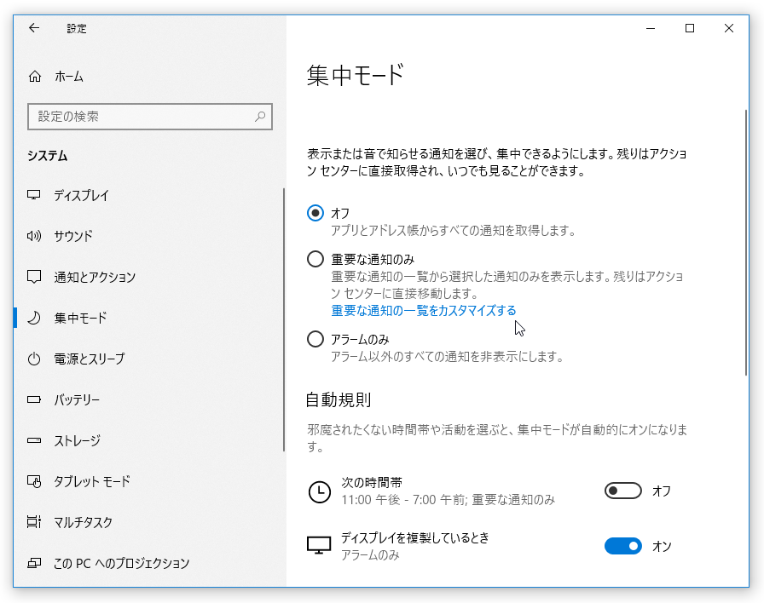
Task: Open ディスプレイ settings
Action: click(148, 195)
